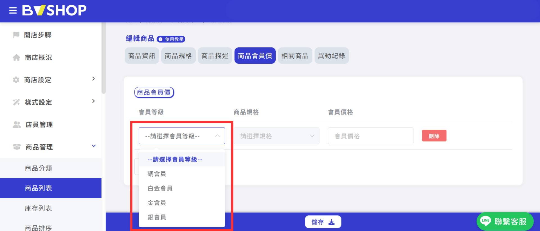The image size is (540, 231).
Task: Choose 金會員 from the list
Action: point(182,203)
